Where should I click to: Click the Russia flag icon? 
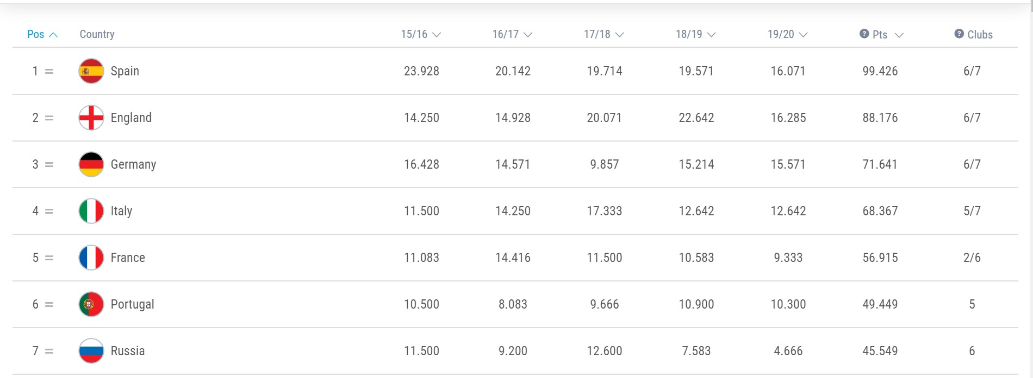(x=91, y=351)
